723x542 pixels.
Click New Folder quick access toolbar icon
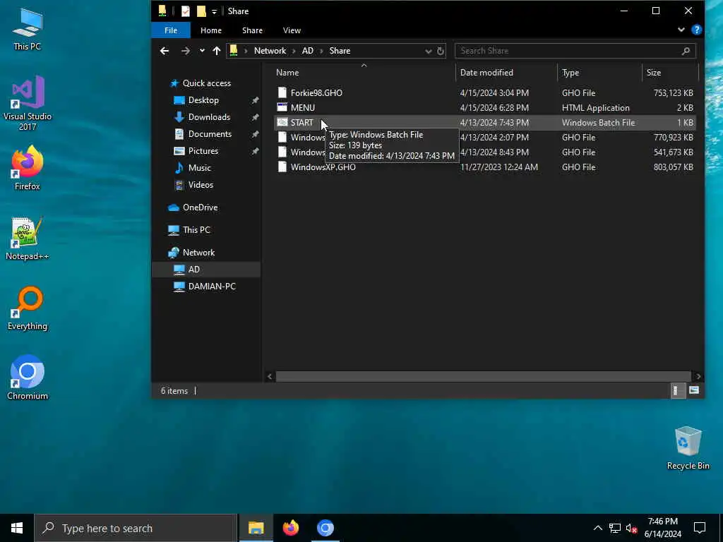201,11
